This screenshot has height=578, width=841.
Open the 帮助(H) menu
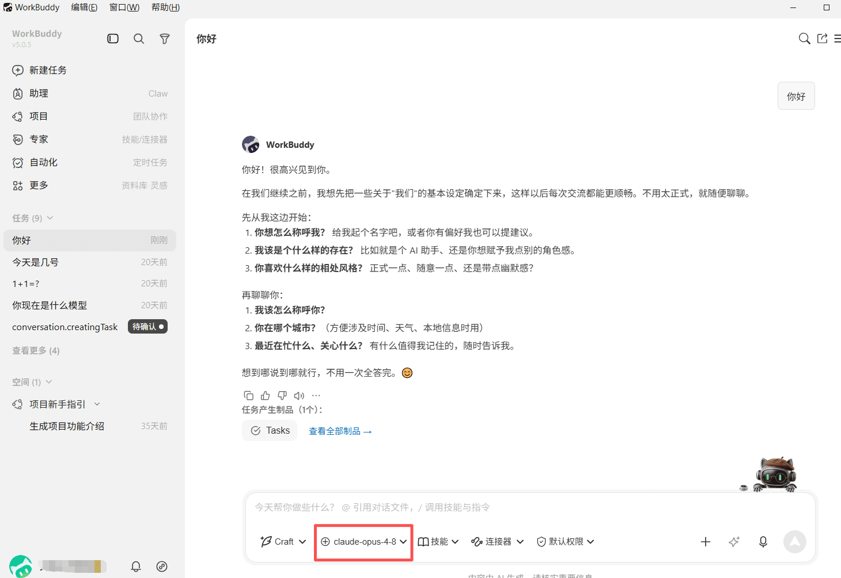click(x=166, y=7)
